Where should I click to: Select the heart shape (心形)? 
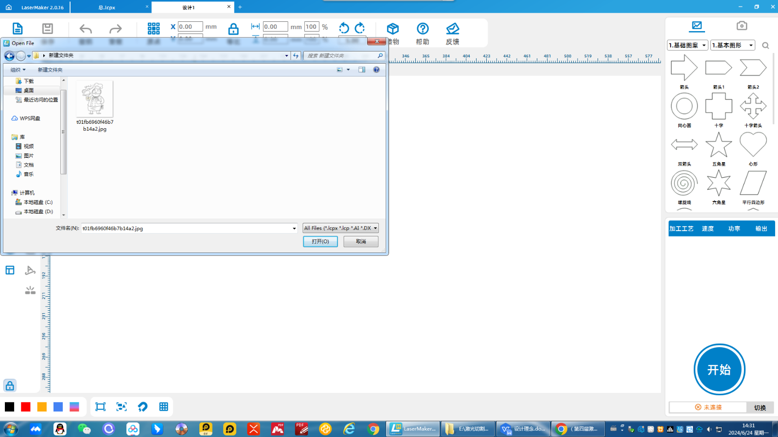(x=753, y=145)
